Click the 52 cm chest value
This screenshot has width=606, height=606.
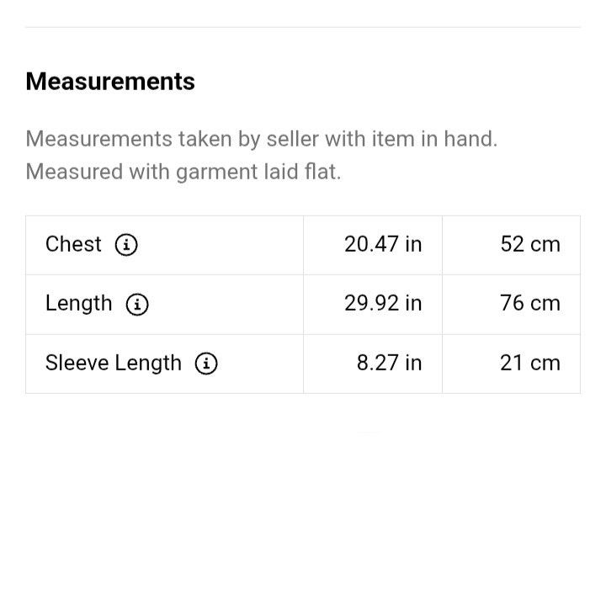(x=530, y=245)
